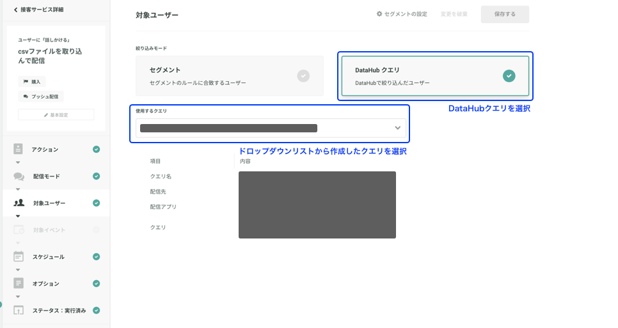
Task: Click the dropdown chevron in 使用するクエリ
Action: coord(398,128)
